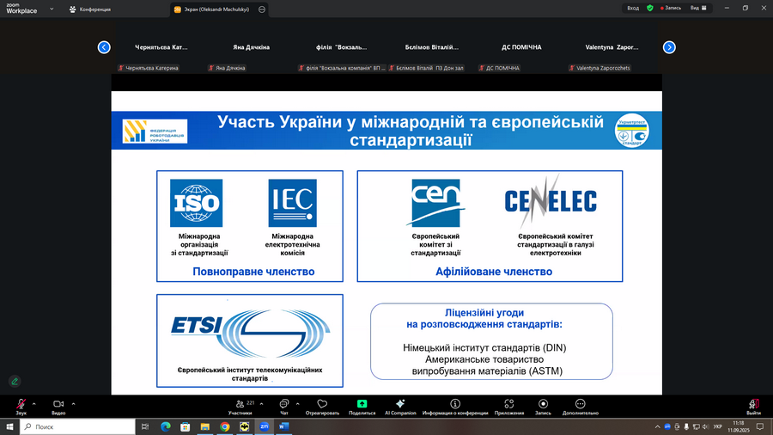
Task: Open the Дополнительно more options menu
Action: [581, 407]
